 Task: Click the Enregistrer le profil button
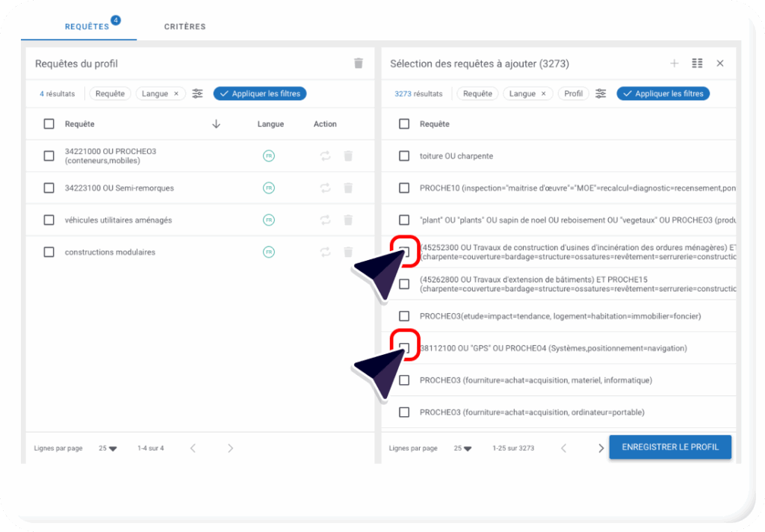(669, 447)
